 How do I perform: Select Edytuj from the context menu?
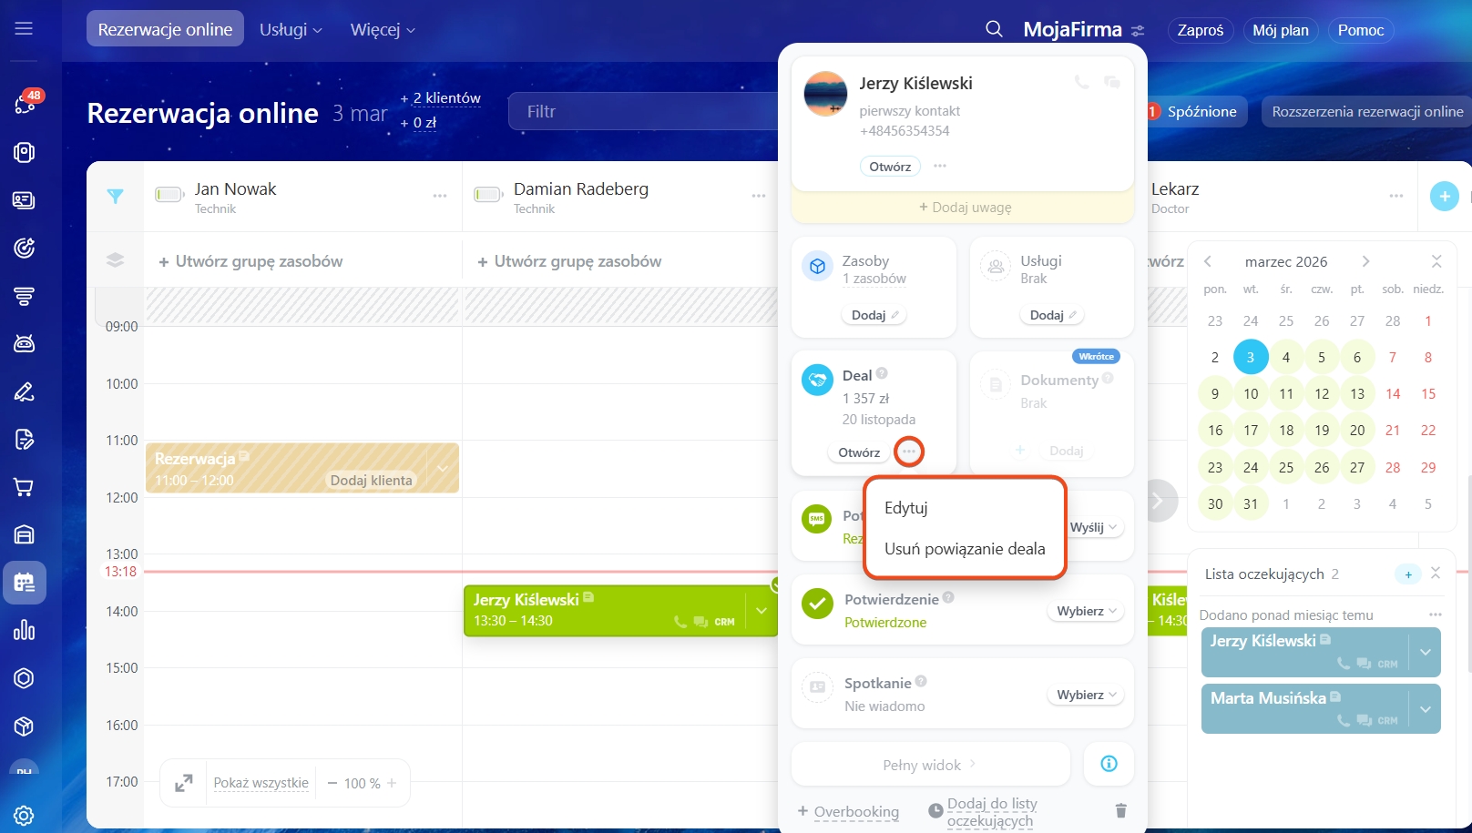905,508
